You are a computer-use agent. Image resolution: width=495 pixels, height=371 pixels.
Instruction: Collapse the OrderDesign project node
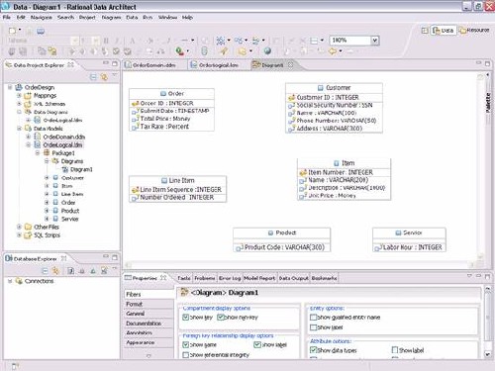pos(10,87)
